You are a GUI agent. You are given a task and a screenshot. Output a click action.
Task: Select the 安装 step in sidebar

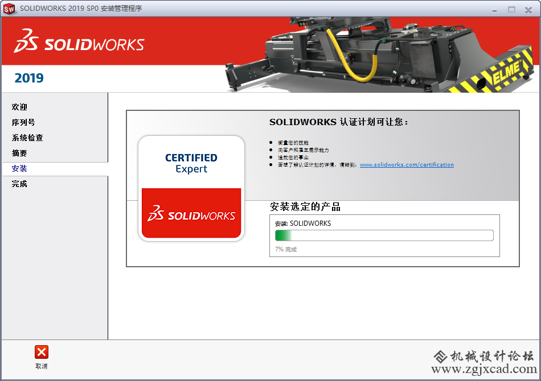[x=19, y=168]
